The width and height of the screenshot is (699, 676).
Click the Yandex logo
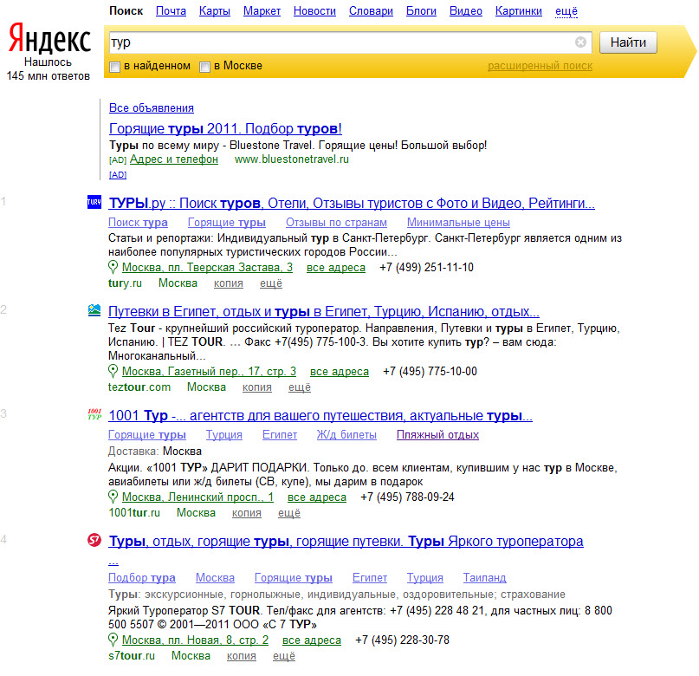[x=49, y=38]
